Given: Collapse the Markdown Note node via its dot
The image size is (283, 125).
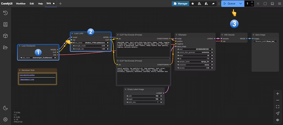Looking at the screenshot, I should (20, 70).
